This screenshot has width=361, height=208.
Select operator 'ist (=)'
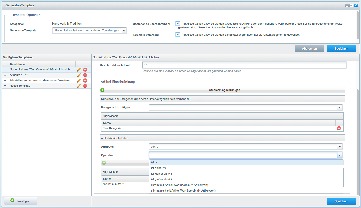coord(246,162)
